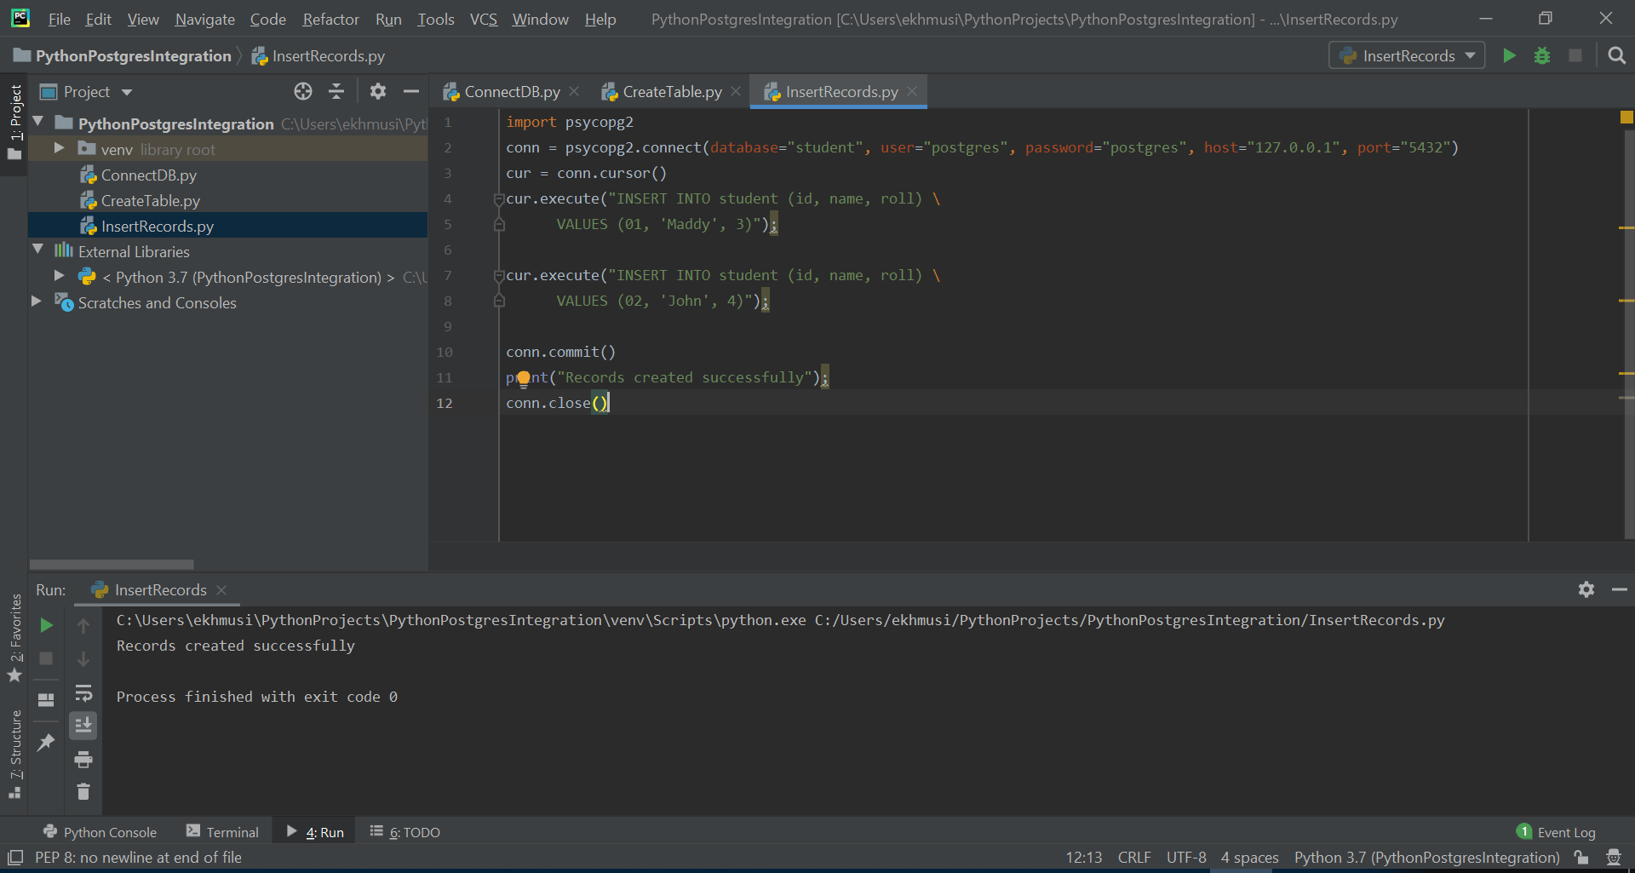This screenshot has height=873, width=1635.
Task: Expand the venv library root folder
Action: tap(59, 149)
